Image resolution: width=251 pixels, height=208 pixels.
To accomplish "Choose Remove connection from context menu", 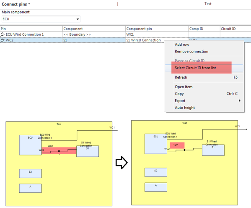I will (x=204, y=51).
